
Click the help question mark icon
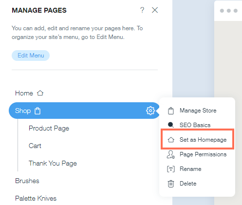[x=142, y=10]
